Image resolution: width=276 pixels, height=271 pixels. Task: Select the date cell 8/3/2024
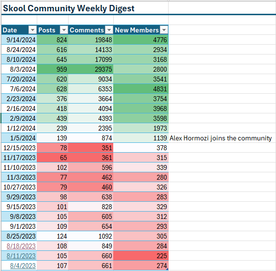click(19, 69)
